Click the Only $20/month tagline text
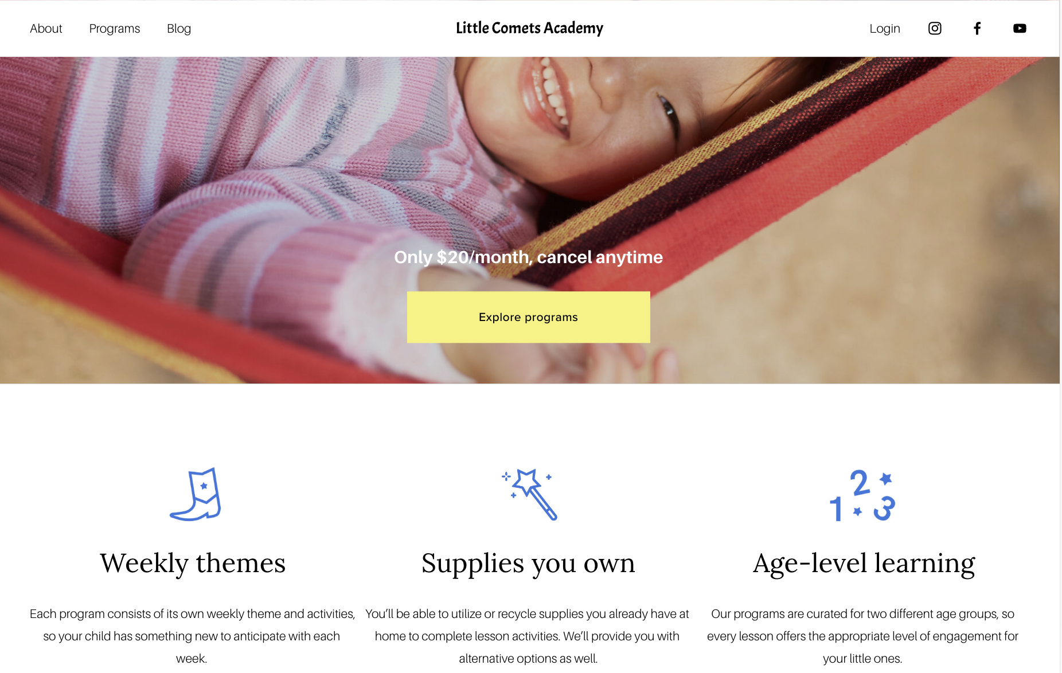1062x673 pixels. [528, 257]
